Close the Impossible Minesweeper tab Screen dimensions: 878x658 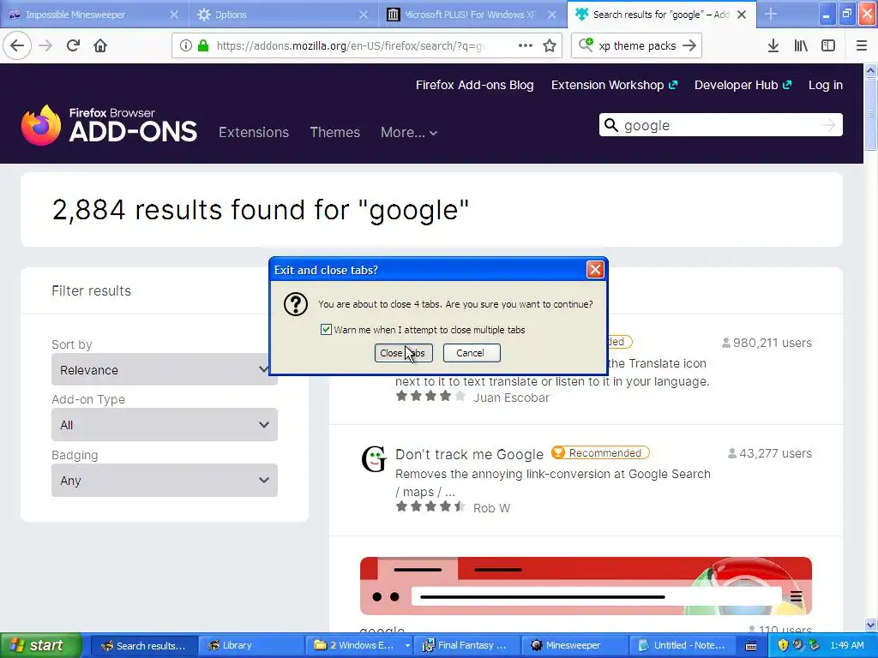(x=174, y=15)
